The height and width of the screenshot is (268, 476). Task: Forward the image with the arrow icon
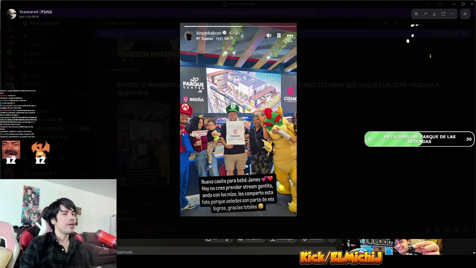click(425, 14)
